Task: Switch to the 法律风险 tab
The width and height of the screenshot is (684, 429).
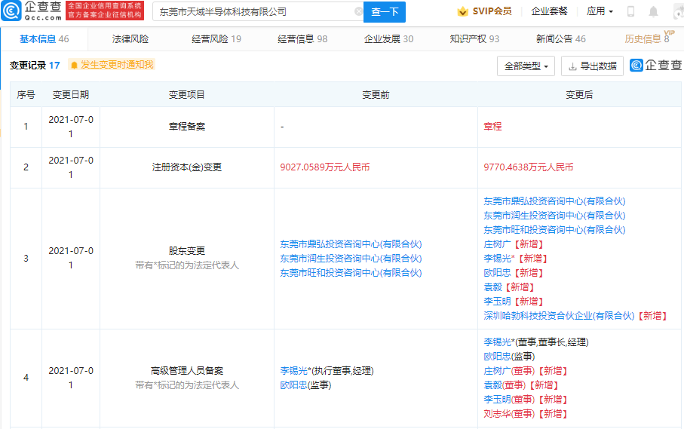Action: 130,38
